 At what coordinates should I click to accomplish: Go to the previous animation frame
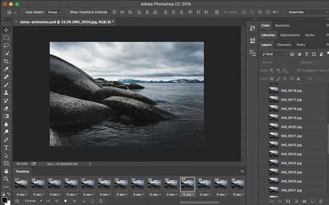56,201
